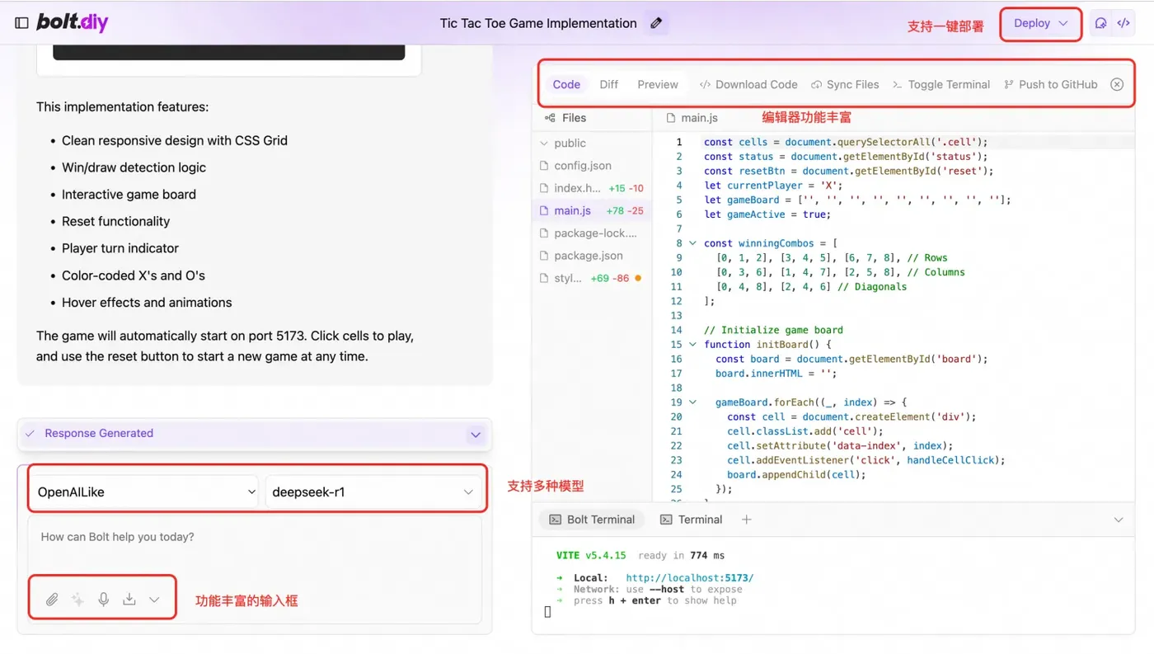Toggle the sidebar panel icon
The height and width of the screenshot is (654, 1154).
coord(21,23)
